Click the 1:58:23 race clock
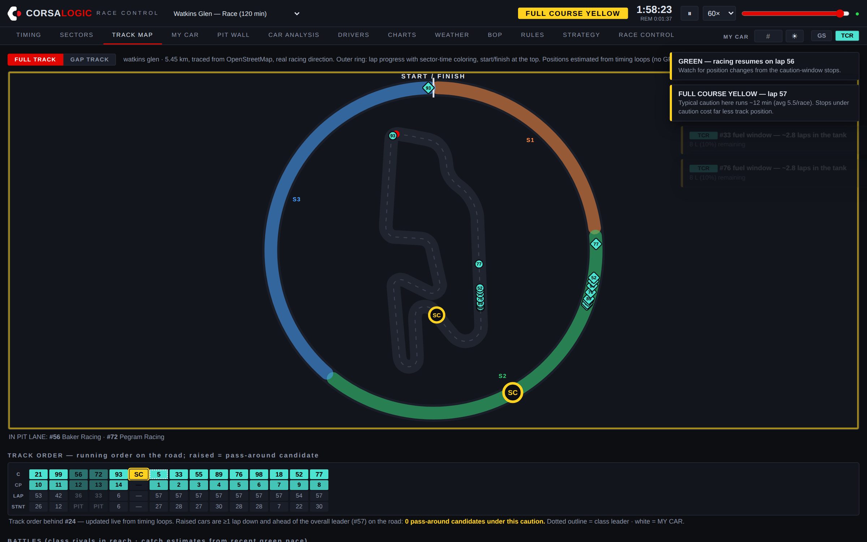The image size is (867, 542). click(654, 9)
